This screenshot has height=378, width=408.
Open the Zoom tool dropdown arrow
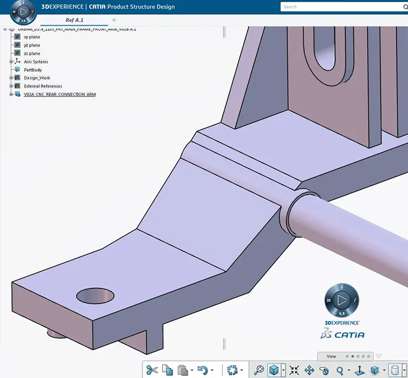[x=349, y=370]
